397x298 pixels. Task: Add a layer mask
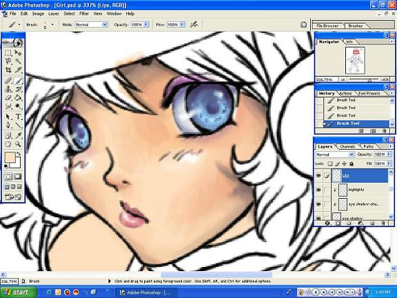click(x=338, y=223)
